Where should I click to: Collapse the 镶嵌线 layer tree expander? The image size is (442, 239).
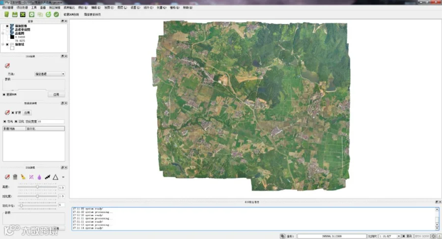[3, 45]
